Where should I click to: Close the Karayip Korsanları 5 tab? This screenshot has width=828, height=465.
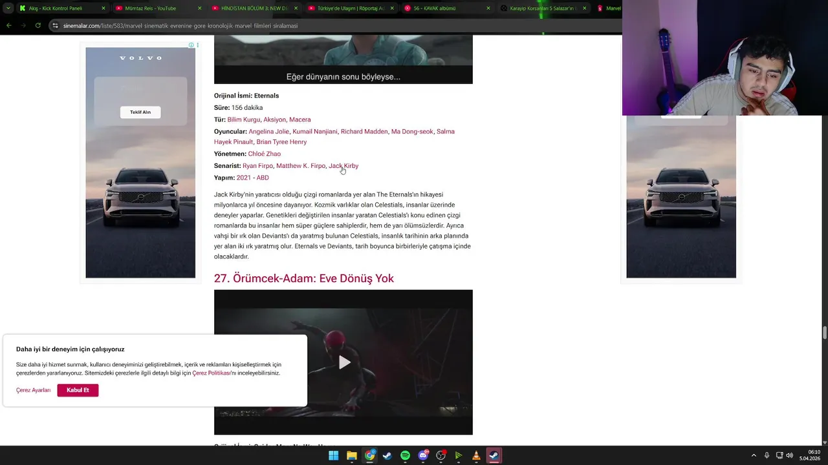585,8
